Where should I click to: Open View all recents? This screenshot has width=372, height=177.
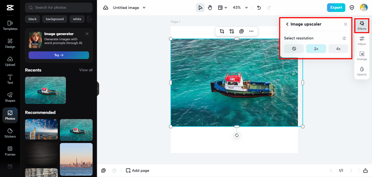[86, 70]
